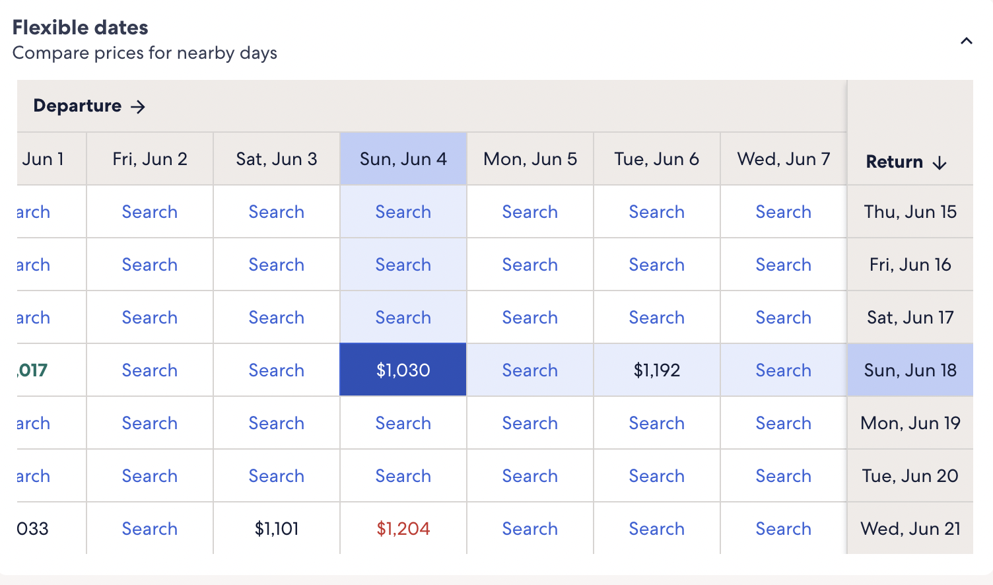Click the Sun, Jun 18 return row header

(x=910, y=370)
